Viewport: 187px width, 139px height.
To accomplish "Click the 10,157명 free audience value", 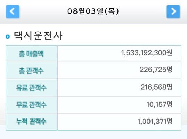I will (x=159, y=105).
